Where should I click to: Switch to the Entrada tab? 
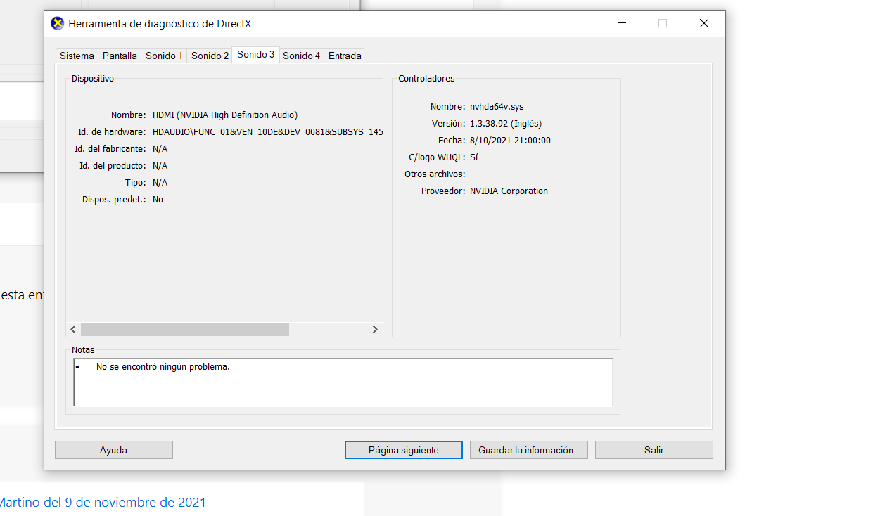pyautogui.click(x=345, y=56)
